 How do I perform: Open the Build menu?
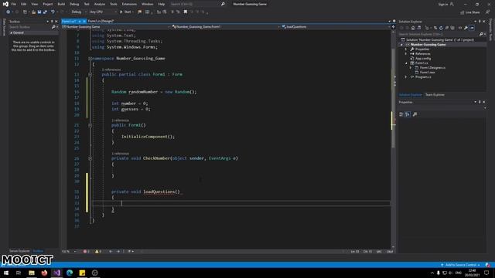coord(61,4)
